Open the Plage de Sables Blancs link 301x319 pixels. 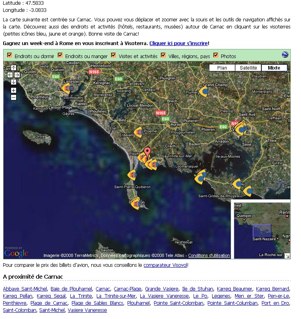[x=97, y=303]
